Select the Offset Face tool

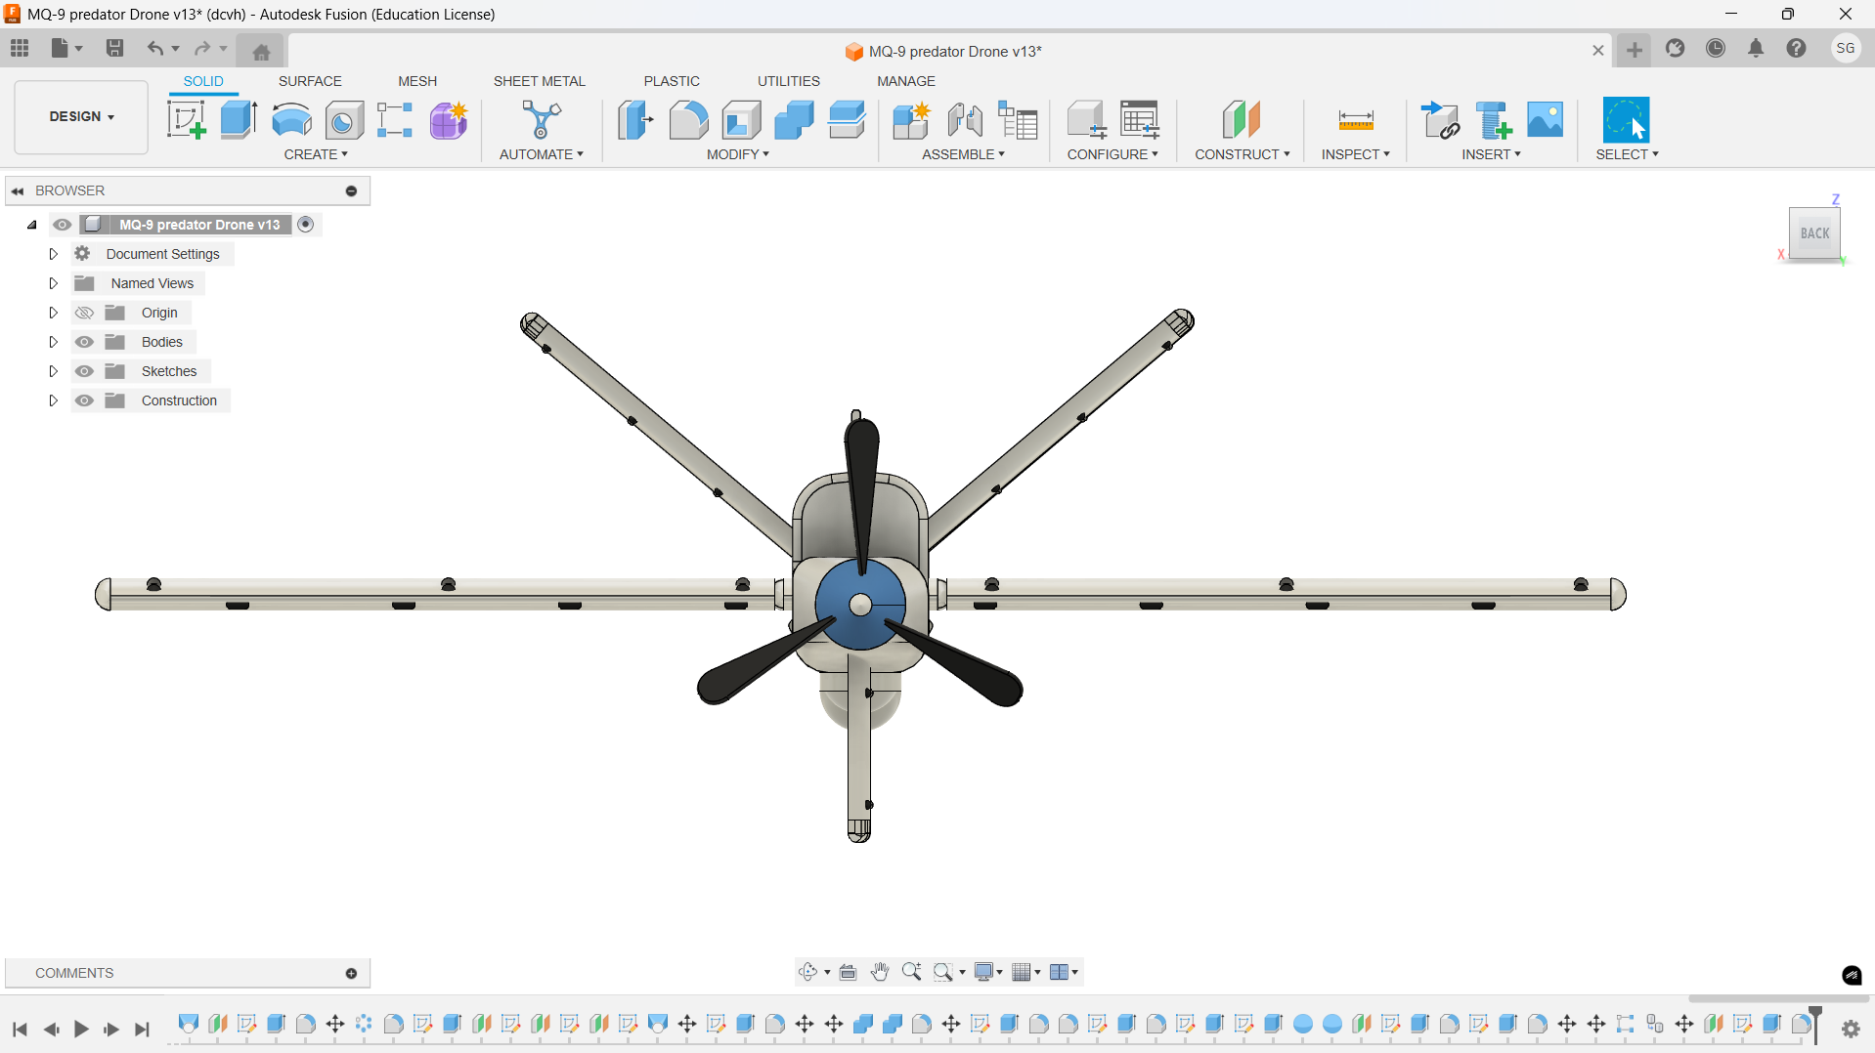(847, 120)
